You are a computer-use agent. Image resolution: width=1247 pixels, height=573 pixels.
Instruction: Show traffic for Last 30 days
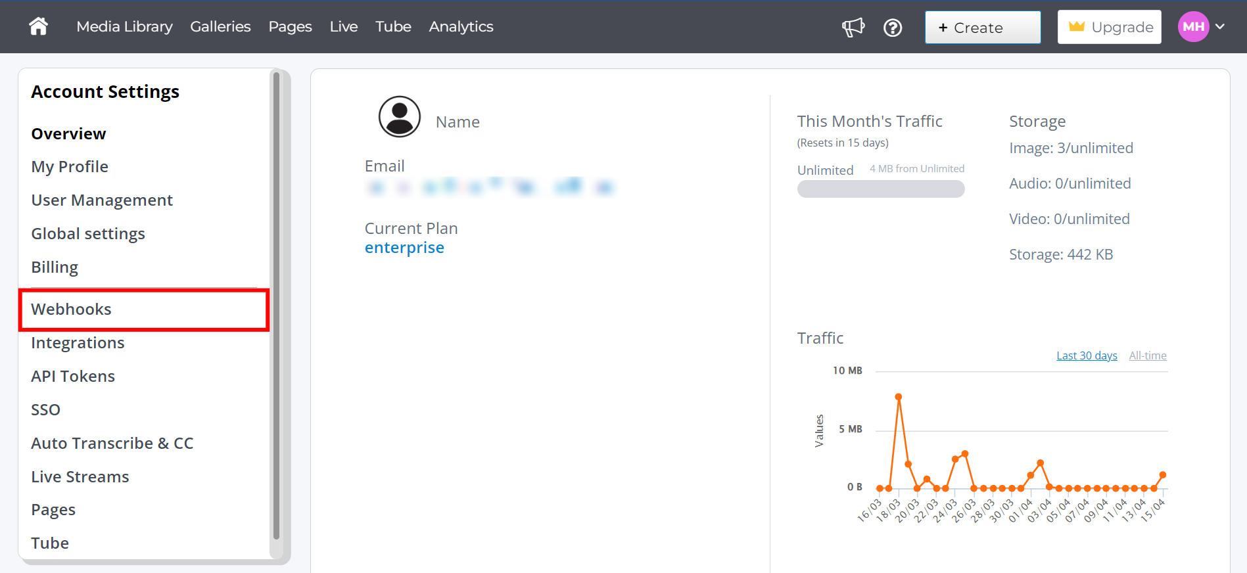(x=1087, y=355)
